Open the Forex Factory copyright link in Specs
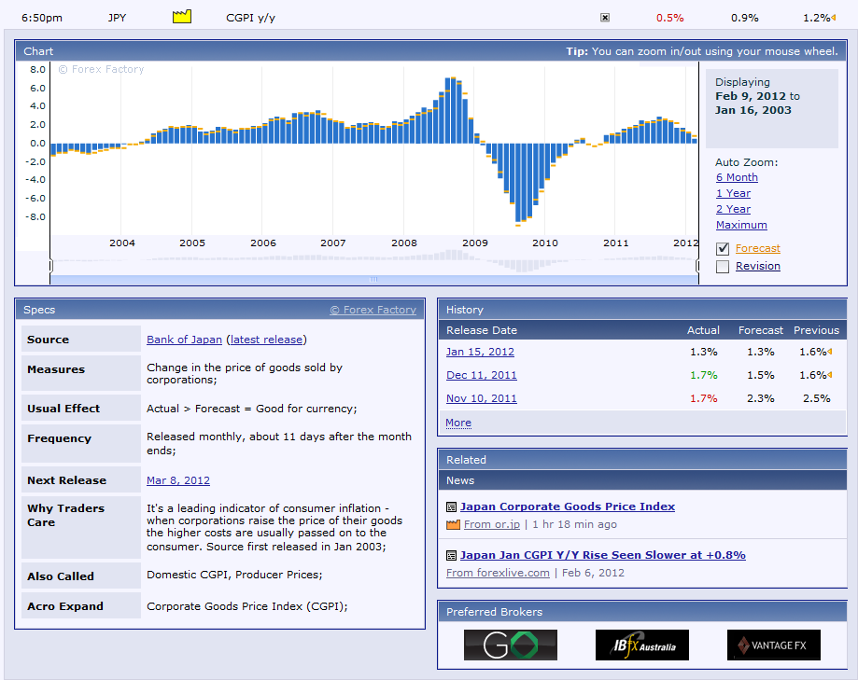 coord(373,310)
